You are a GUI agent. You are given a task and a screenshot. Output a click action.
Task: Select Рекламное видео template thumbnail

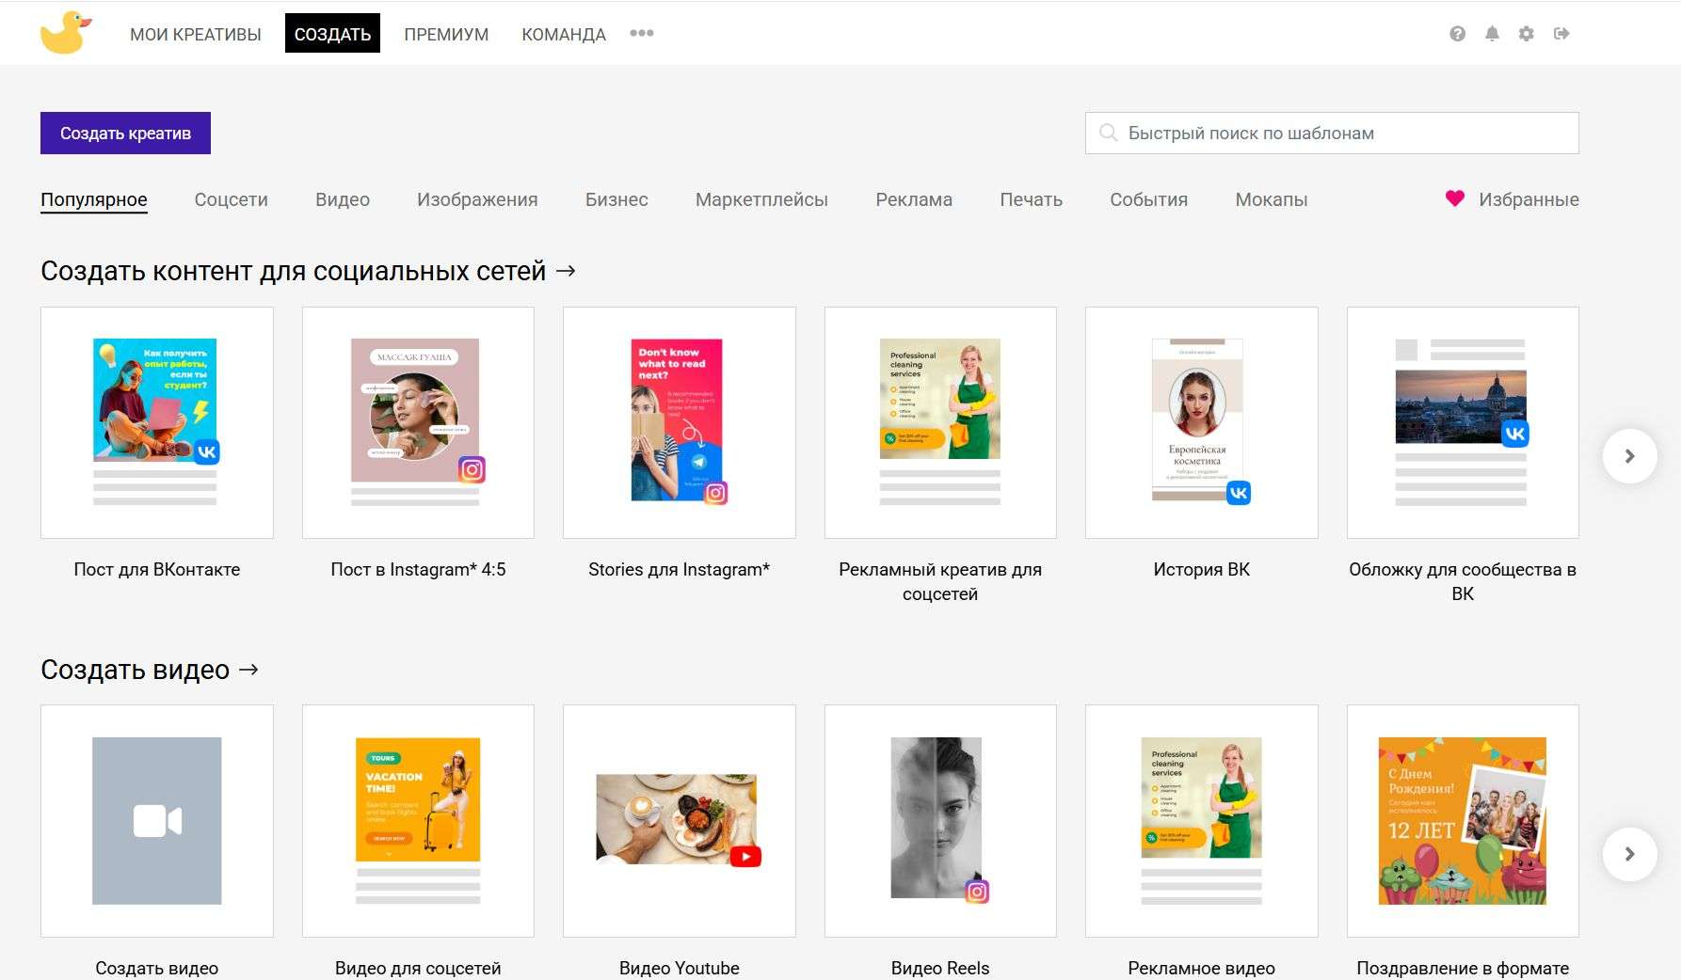(1202, 821)
